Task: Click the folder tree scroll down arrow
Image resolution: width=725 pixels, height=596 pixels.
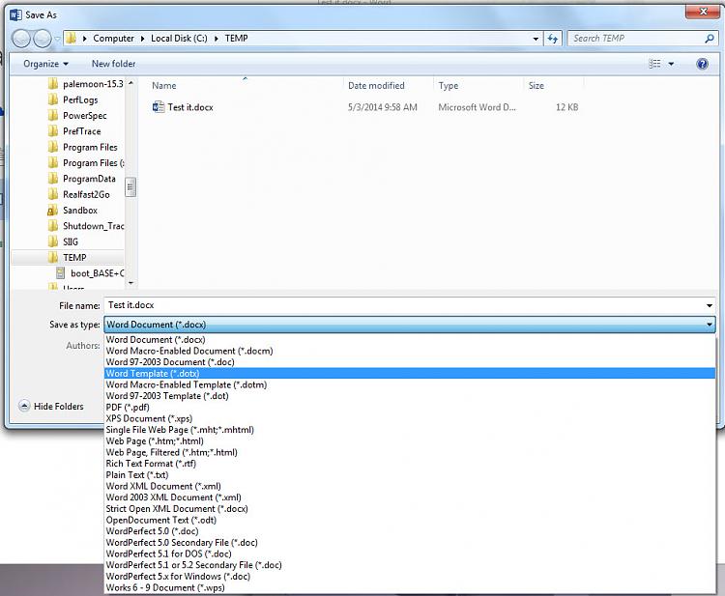Action: [x=130, y=283]
